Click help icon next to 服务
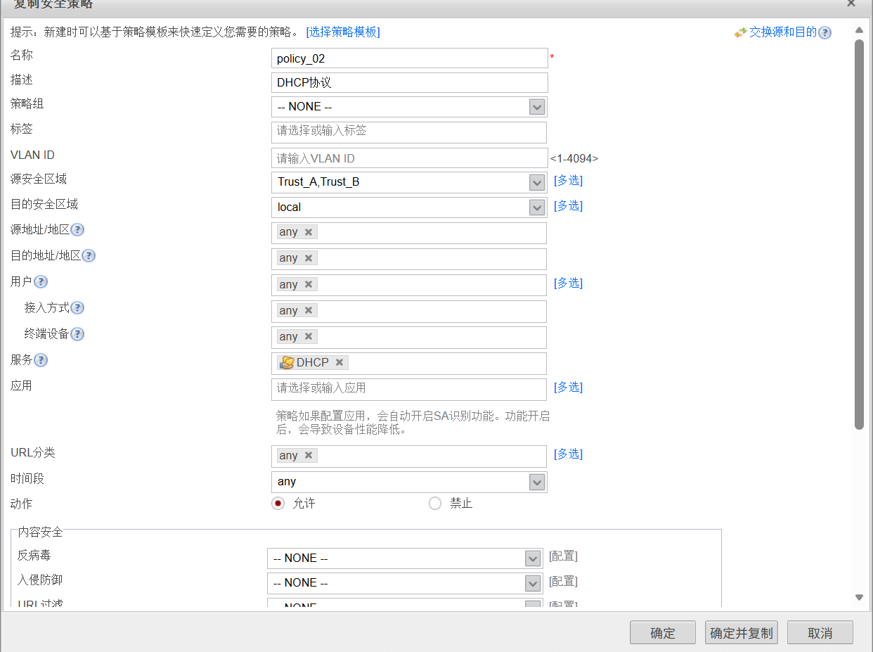 [x=41, y=360]
